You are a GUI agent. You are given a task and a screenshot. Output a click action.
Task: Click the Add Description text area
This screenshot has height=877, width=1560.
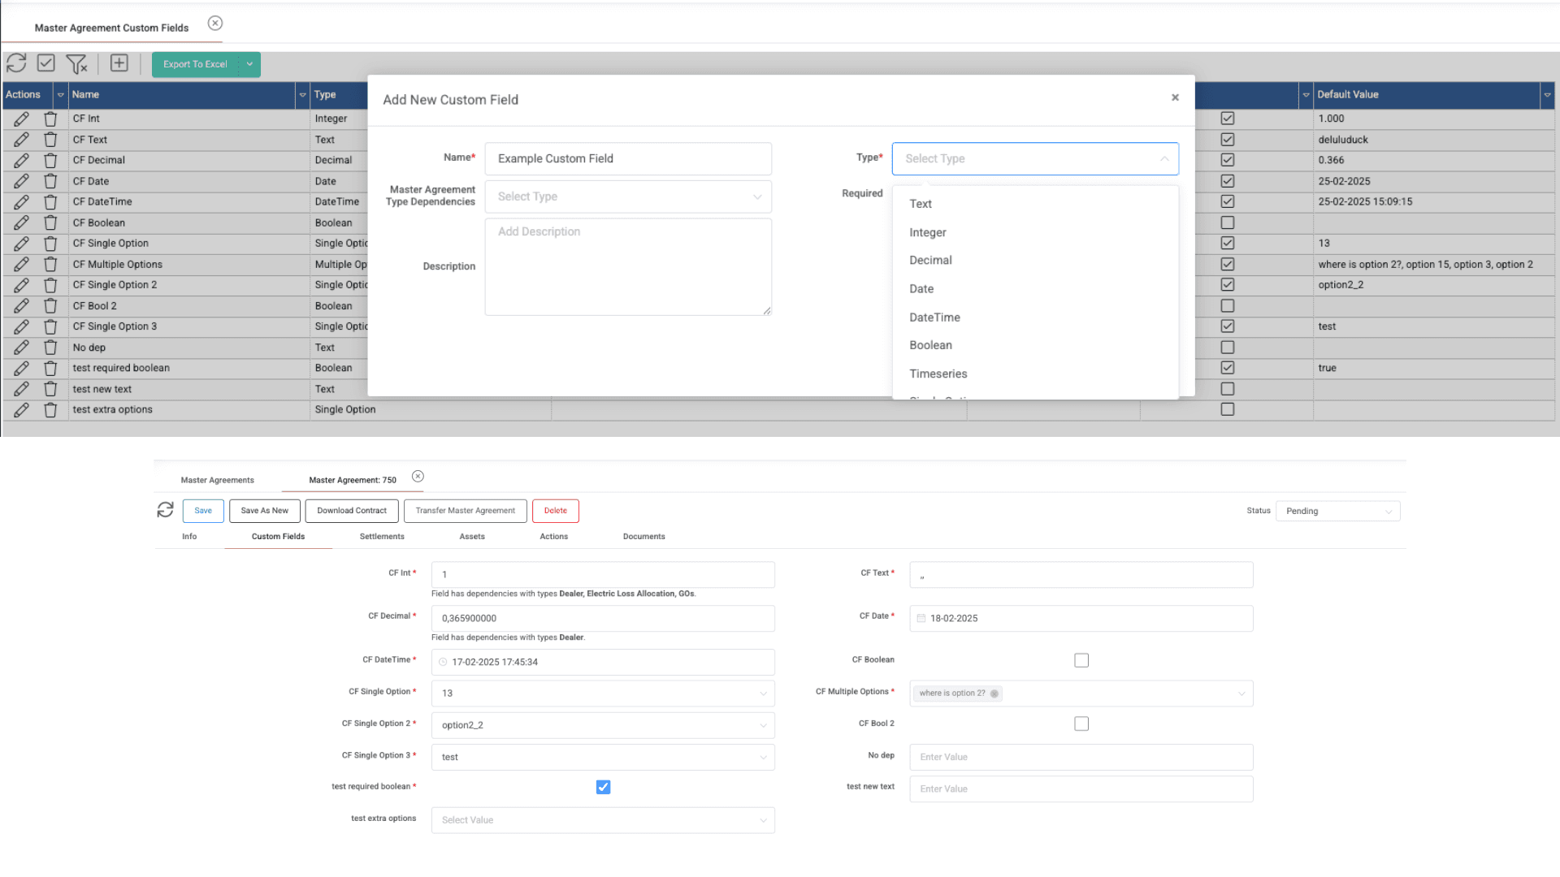tap(628, 267)
